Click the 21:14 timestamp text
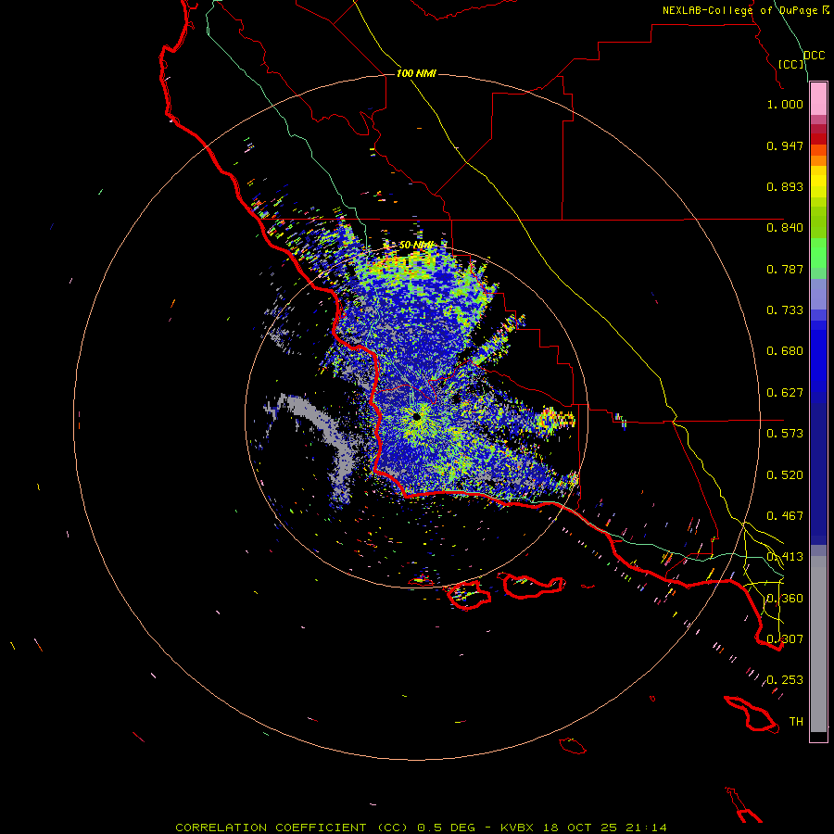This screenshot has height=834, width=834. [646, 828]
